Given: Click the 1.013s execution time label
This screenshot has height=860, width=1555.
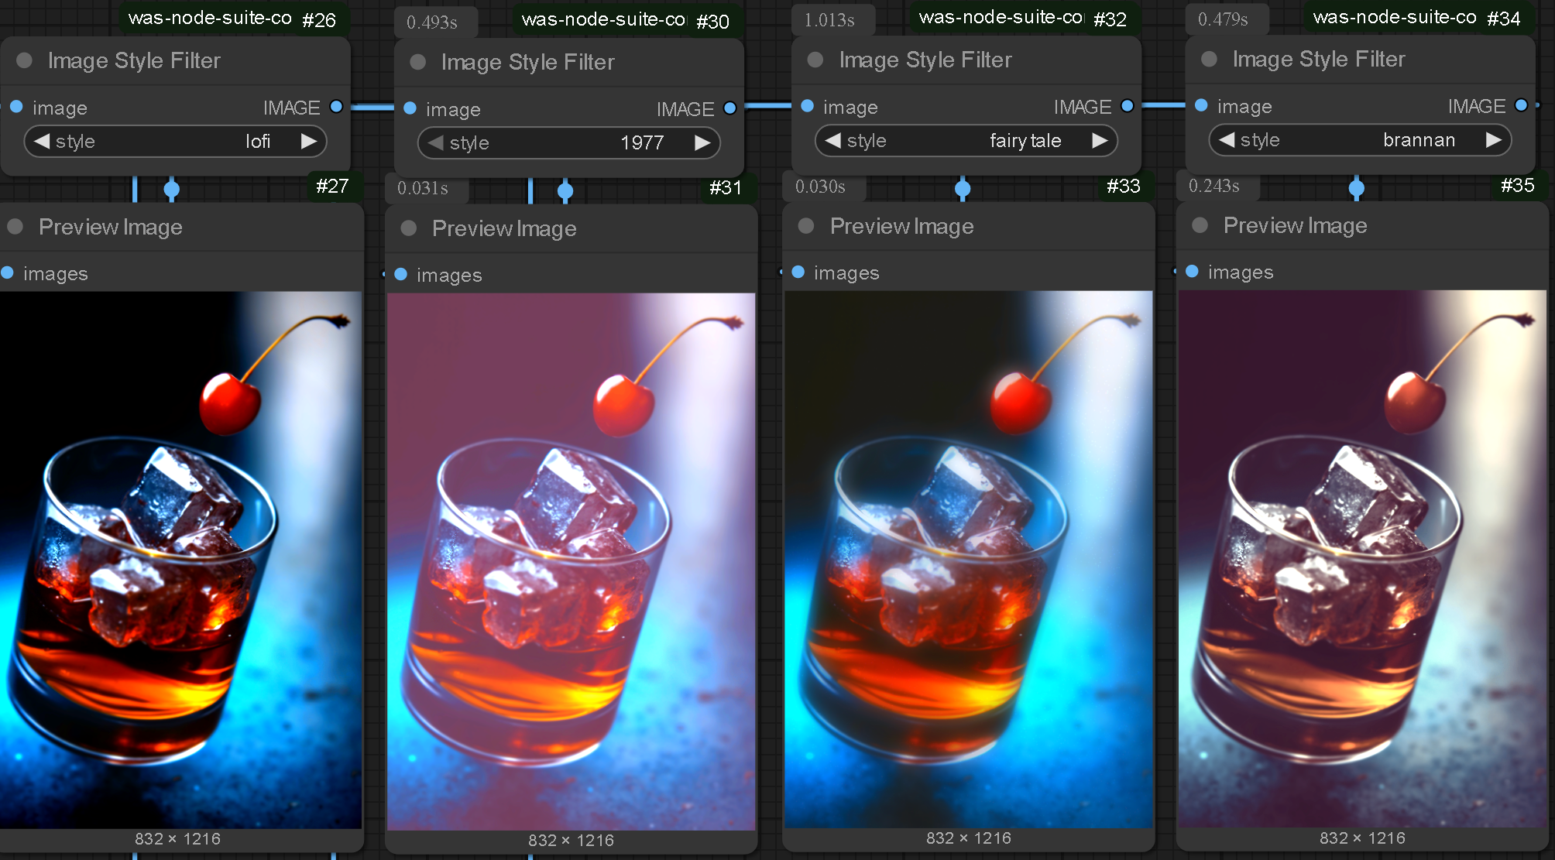Looking at the screenshot, I should coord(829,20).
